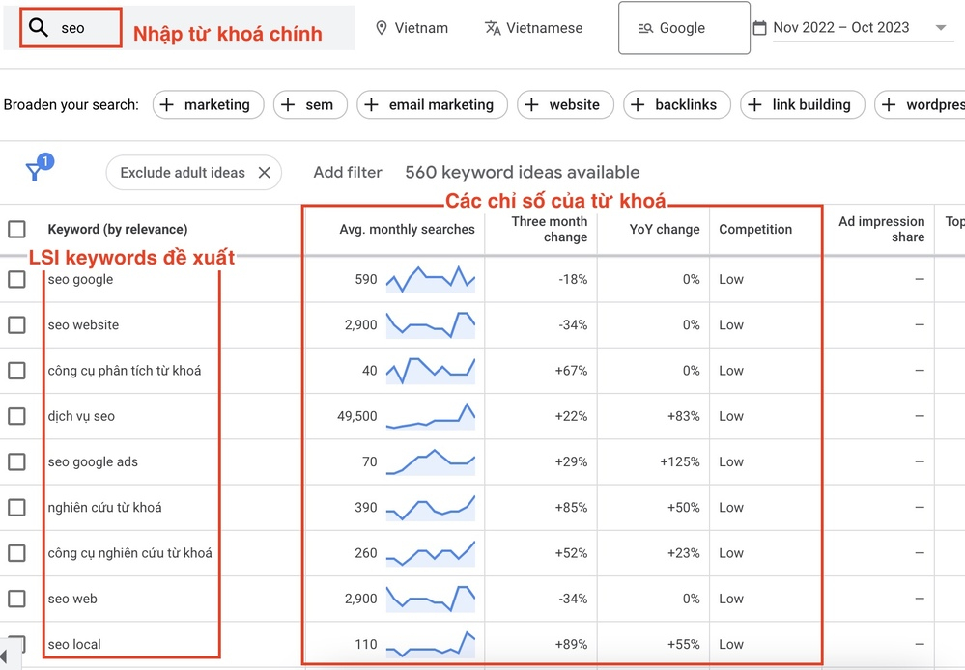Click keyword text seo web
The image size is (965, 670).
pos(72,599)
